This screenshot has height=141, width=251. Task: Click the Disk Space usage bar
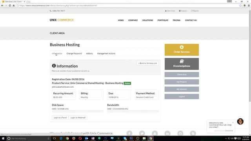[x=78, y=111]
